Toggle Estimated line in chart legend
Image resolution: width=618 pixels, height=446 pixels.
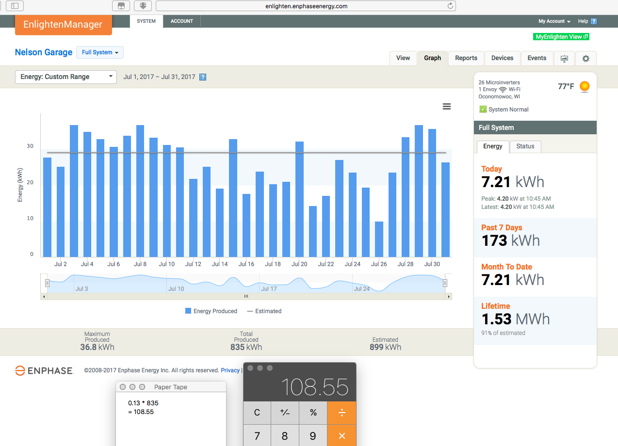tap(264, 311)
